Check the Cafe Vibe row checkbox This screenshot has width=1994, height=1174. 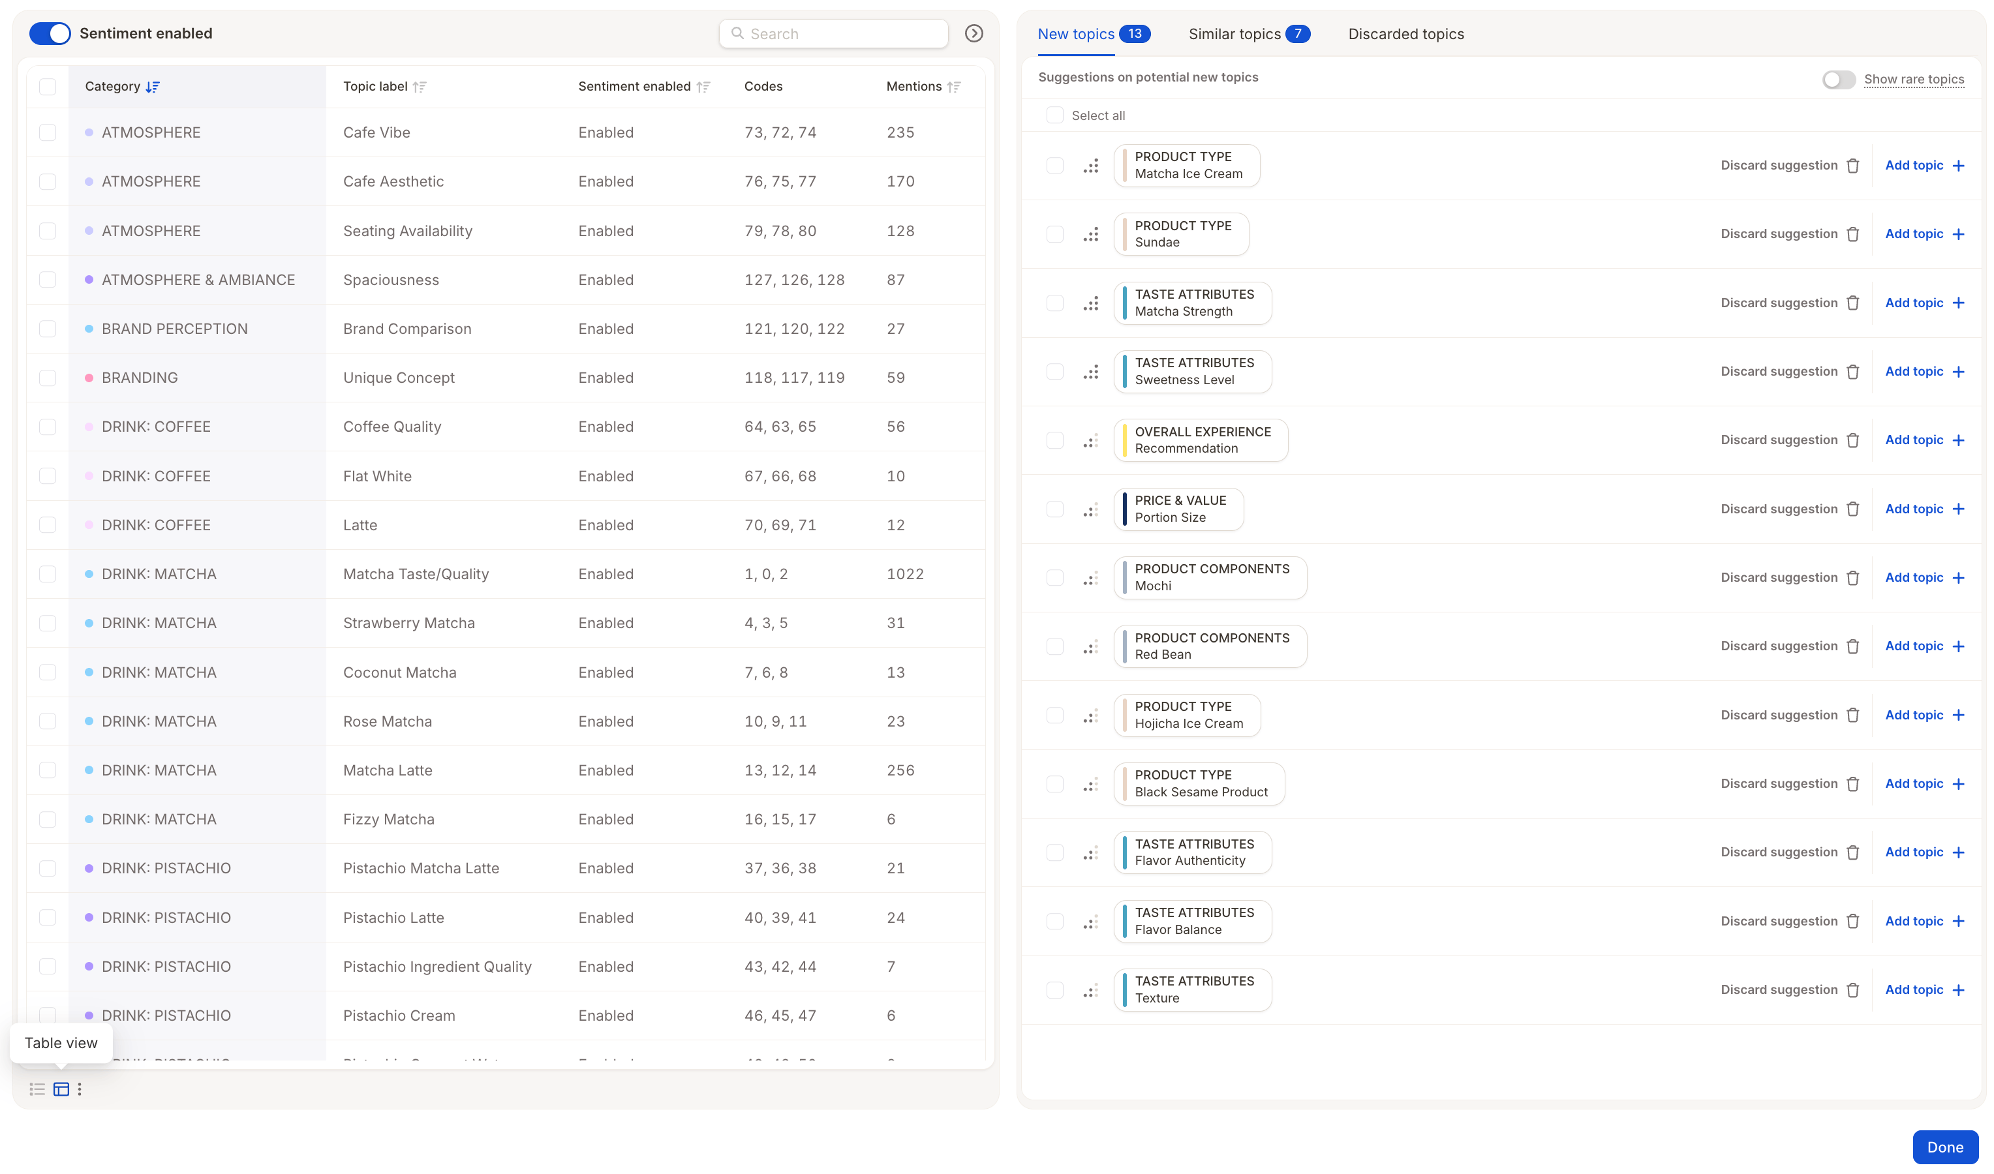[48, 132]
